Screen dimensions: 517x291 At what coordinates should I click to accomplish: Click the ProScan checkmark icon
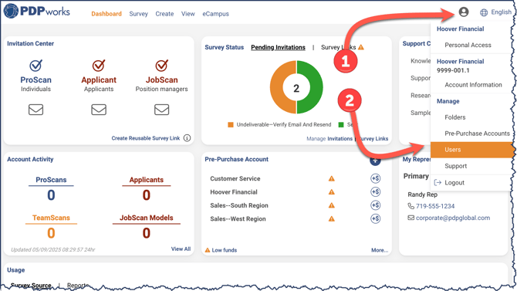tap(35, 66)
